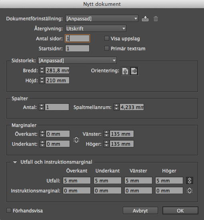The height and width of the screenshot is (220, 204).
Task: Click the Startsidnr input field
Action: pyautogui.click(x=77, y=49)
